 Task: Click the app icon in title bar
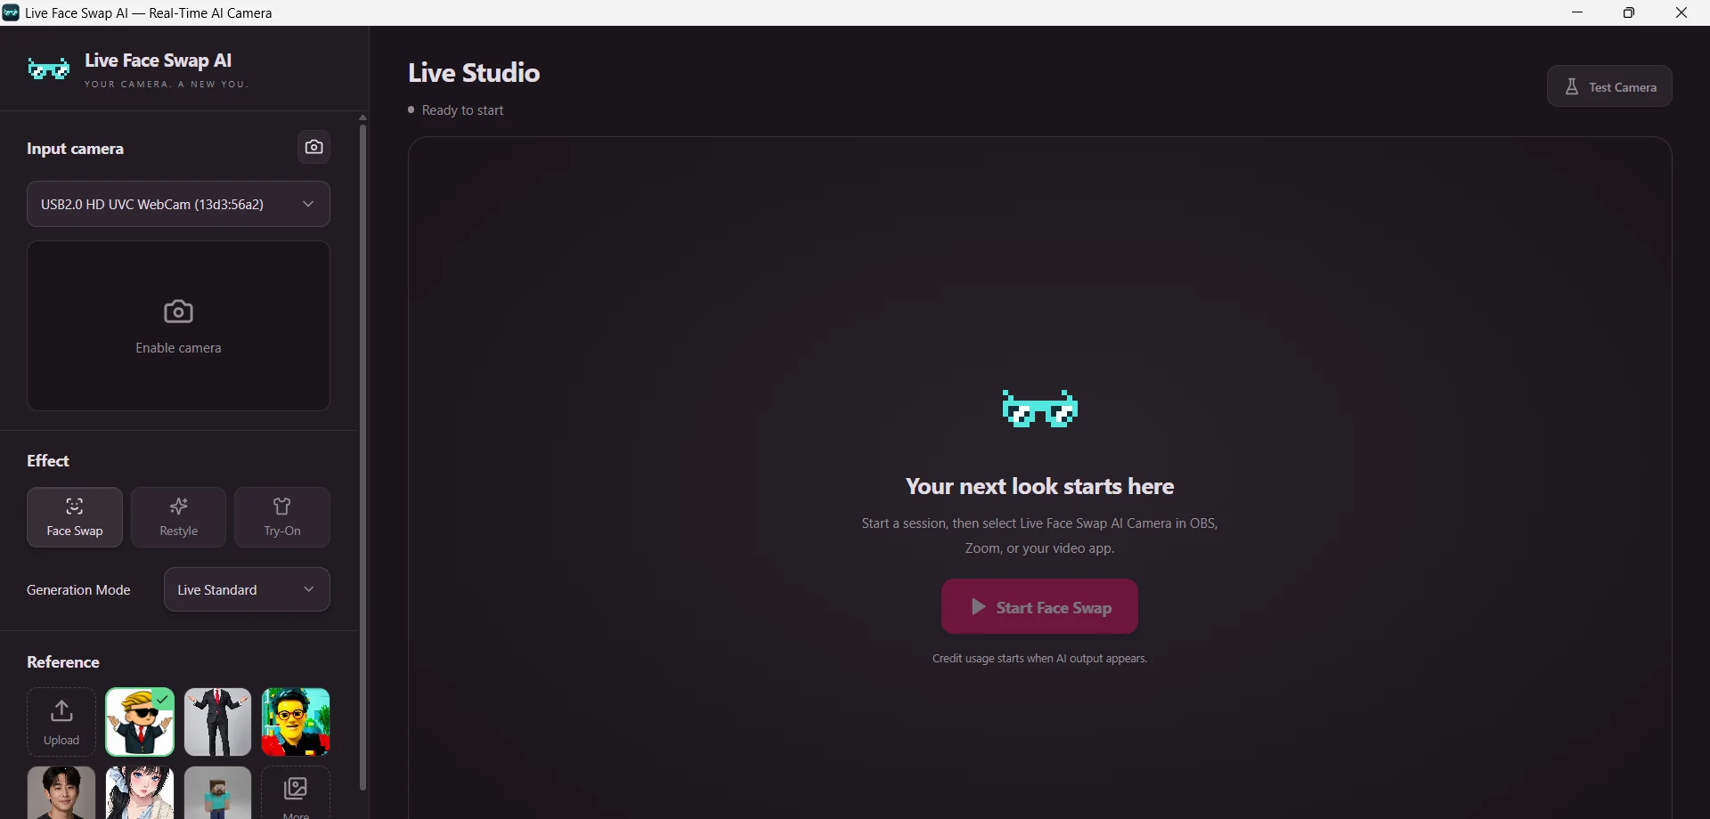(11, 12)
